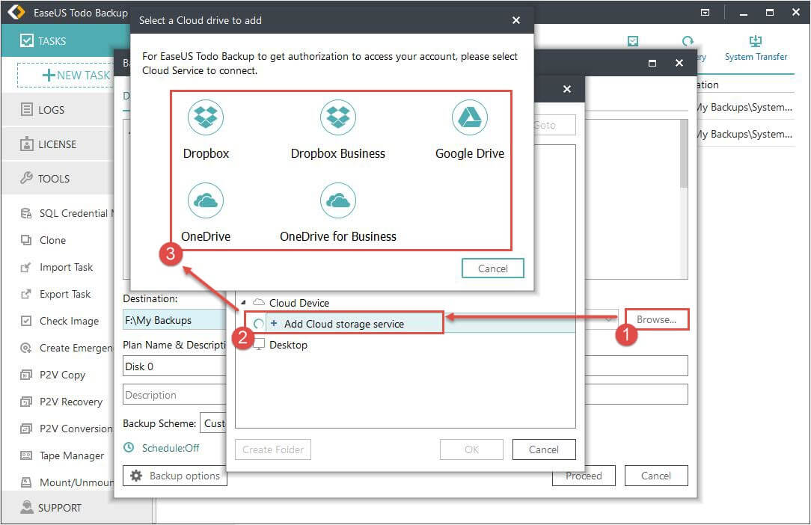Click the SQL Credential tool icon
This screenshot has width=811, height=525.
26,213
